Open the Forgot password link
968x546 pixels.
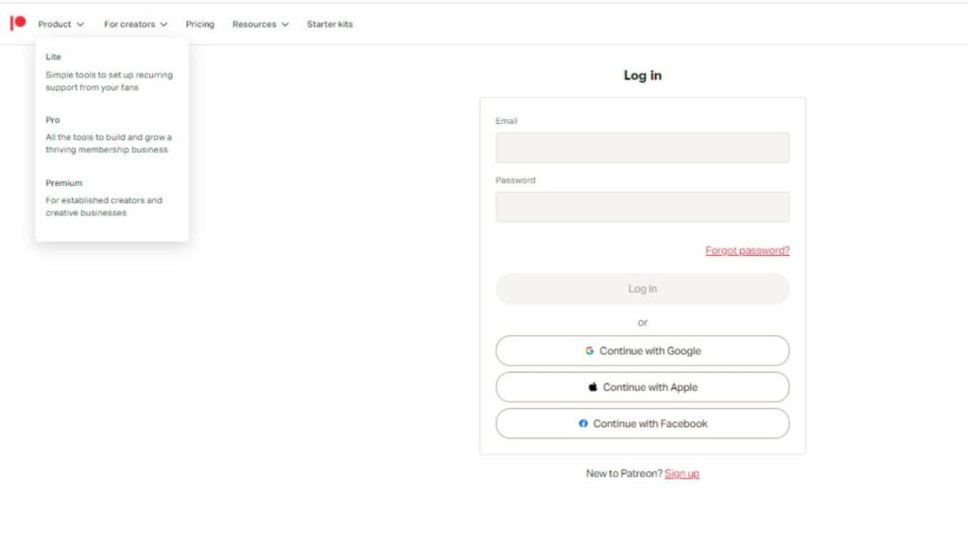click(x=747, y=251)
